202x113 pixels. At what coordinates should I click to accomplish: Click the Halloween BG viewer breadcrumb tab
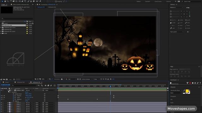pos(41,7)
